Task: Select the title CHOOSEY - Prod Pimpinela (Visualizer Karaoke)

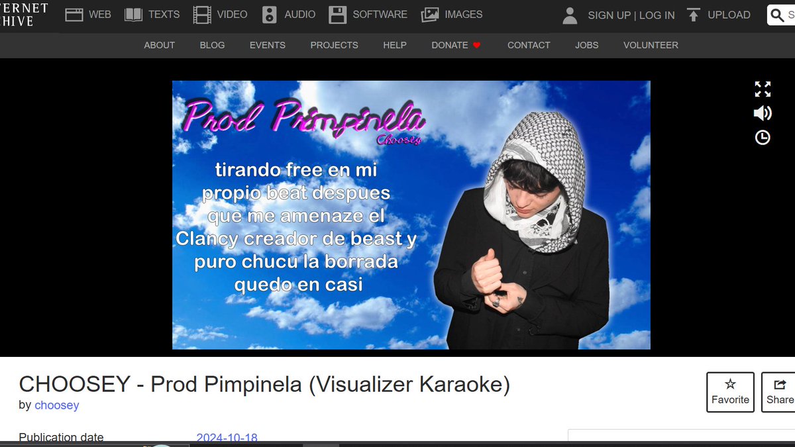Action: (264, 385)
